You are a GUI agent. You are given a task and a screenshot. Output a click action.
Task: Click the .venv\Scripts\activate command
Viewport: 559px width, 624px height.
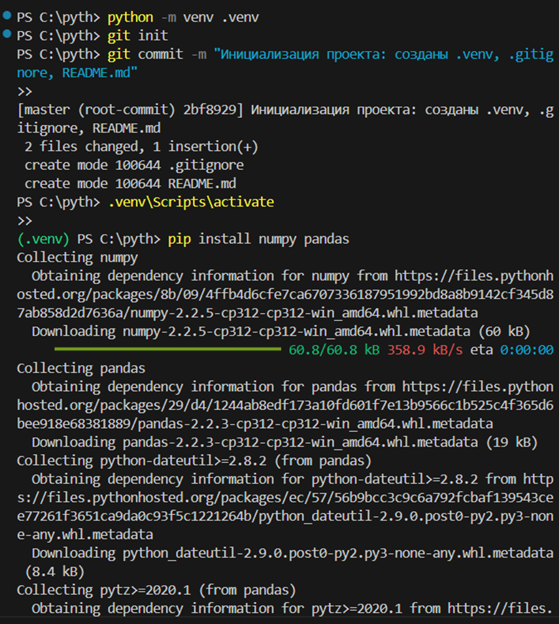point(191,202)
